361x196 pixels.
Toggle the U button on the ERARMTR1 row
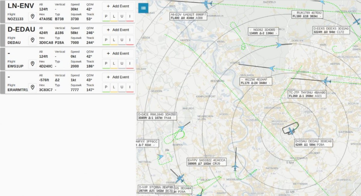tap(122, 88)
